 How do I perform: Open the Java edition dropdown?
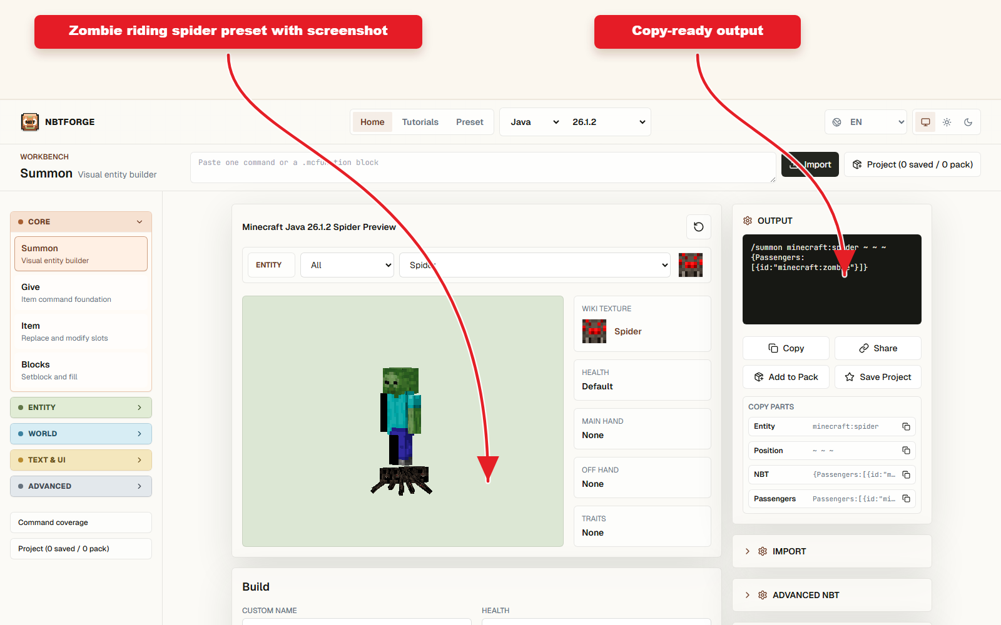[534, 122]
